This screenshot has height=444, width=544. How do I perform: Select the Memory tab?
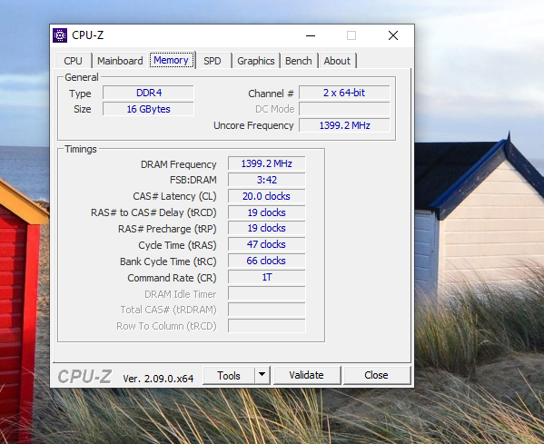pos(172,60)
